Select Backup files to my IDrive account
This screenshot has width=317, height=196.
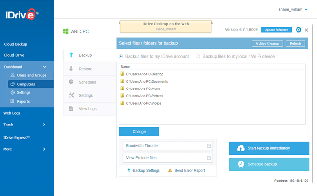(x=121, y=56)
